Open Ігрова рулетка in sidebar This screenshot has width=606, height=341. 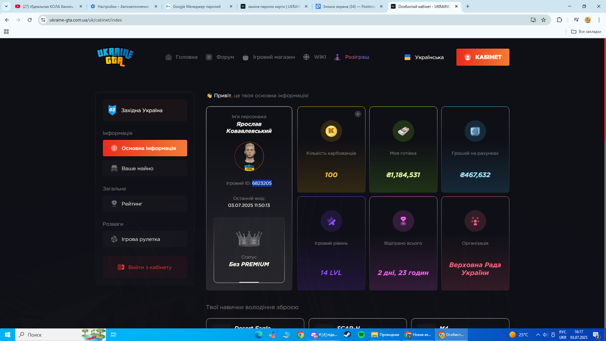click(145, 239)
